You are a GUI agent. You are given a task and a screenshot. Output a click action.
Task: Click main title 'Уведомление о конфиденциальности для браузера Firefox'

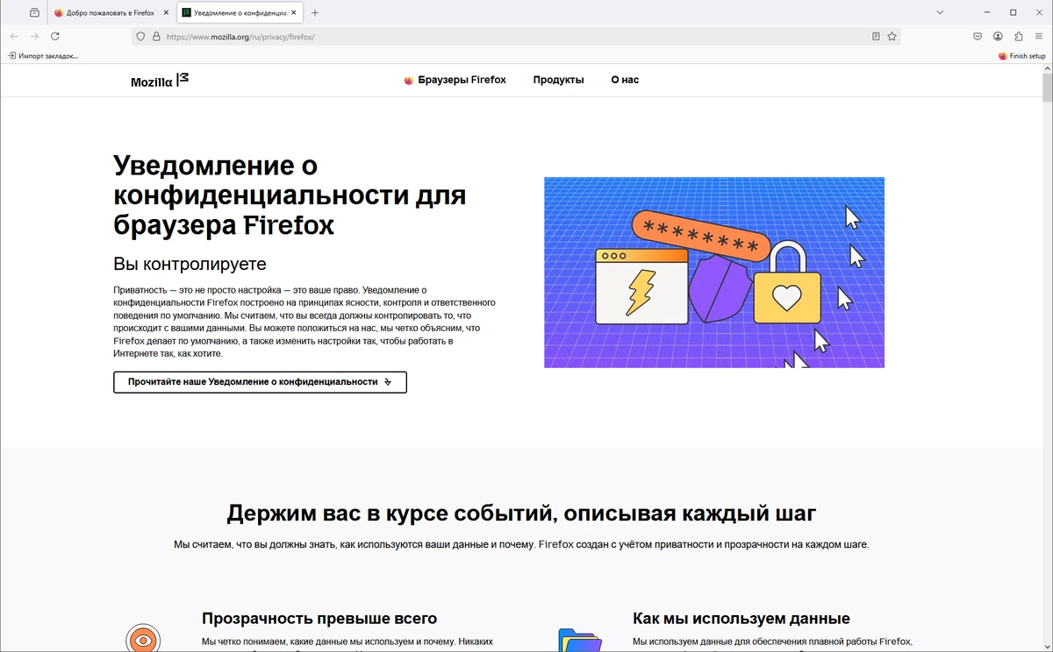pos(290,195)
